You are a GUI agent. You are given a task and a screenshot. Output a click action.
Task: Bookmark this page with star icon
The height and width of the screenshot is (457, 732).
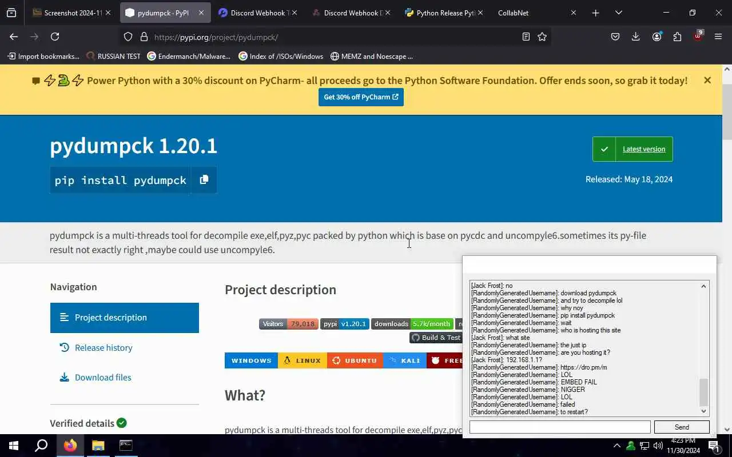tap(542, 37)
